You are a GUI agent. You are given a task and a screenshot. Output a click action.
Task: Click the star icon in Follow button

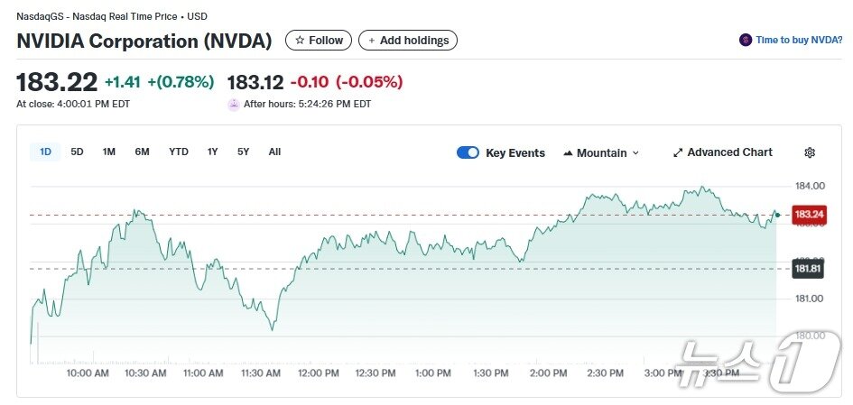(300, 41)
